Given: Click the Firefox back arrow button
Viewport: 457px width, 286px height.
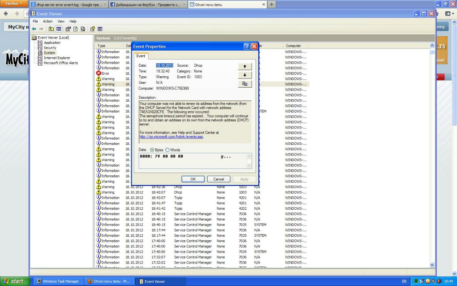Looking at the screenshot, I should click(6, 13).
